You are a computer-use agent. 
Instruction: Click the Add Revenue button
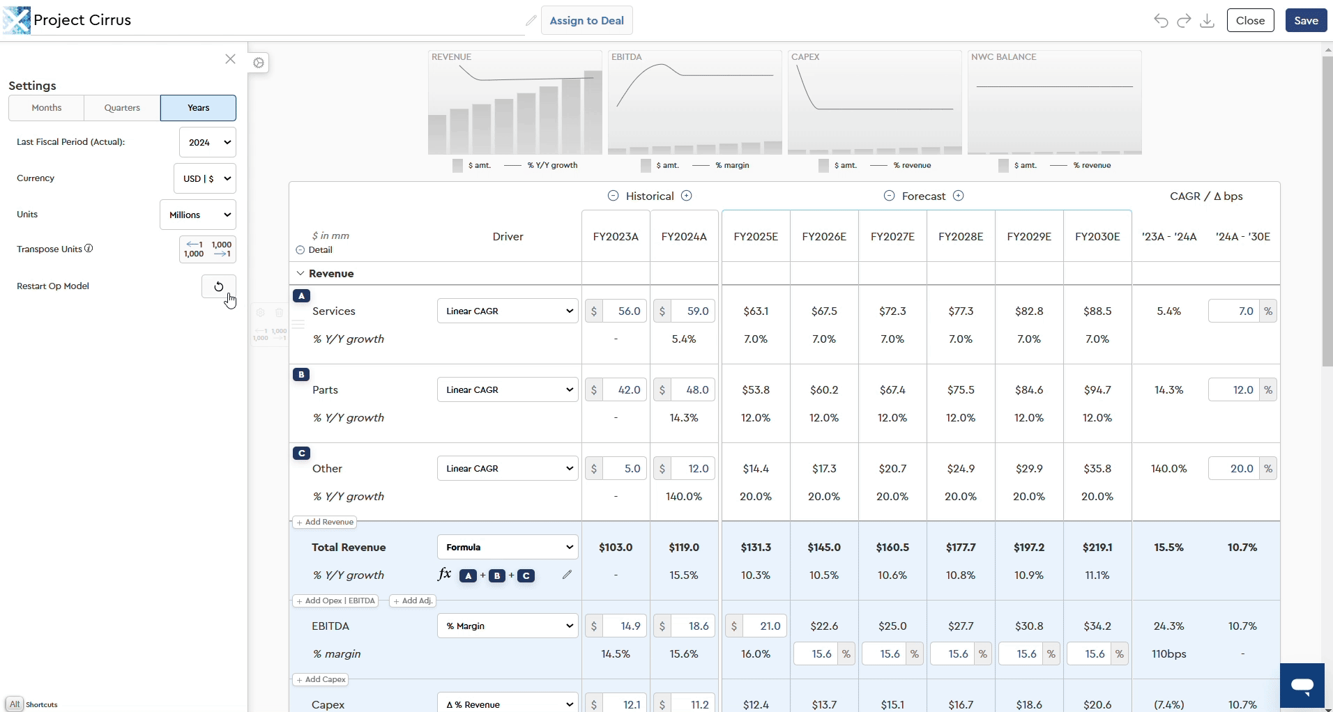click(325, 522)
